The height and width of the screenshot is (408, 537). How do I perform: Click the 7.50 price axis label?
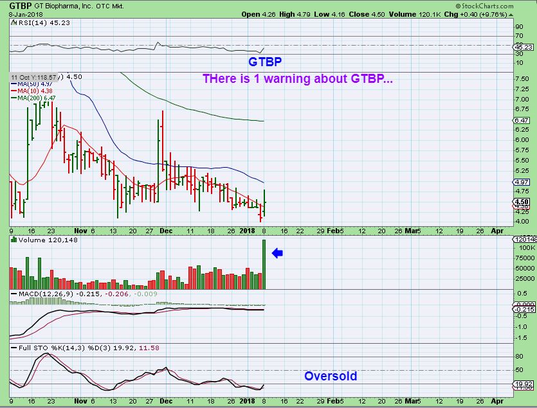pos(522,79)
